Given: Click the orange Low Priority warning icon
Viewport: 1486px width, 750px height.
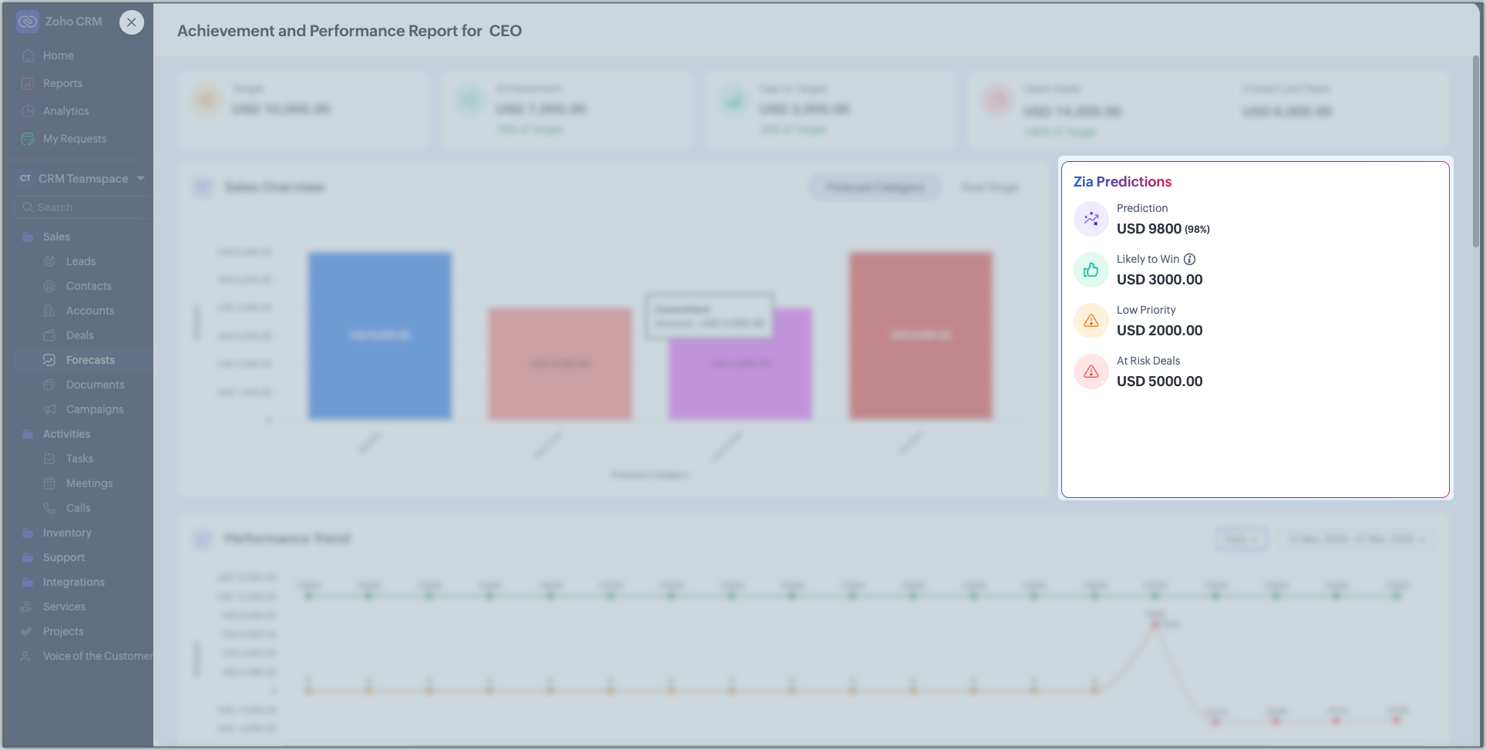Looking at the screenshot, I should pyautogui.click(x=1091, y=321).
